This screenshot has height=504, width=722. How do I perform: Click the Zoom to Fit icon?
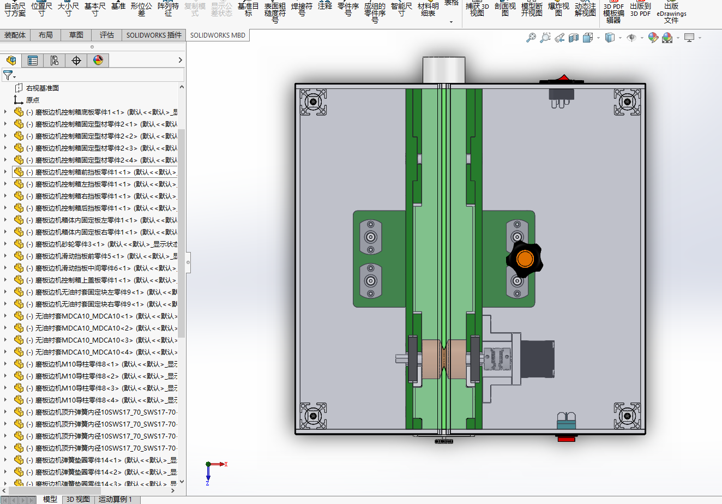pyautogui.click(x=531, y=38)
